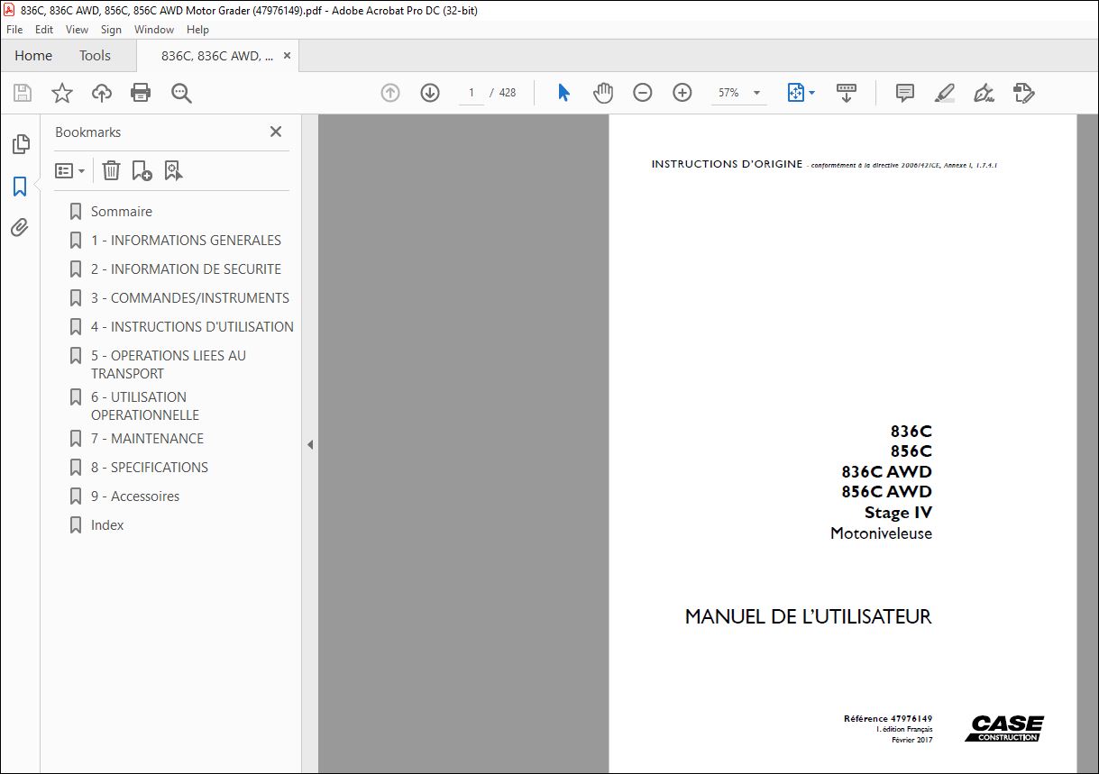
Task: Open the find text magnifier
Action: (181, 93)
